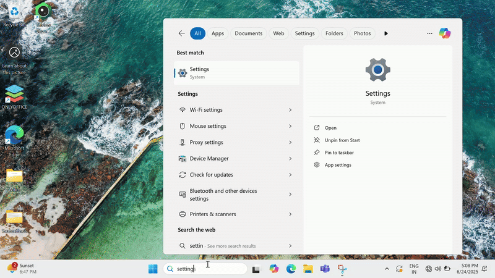Screen dimensions: 495x278
Task: Open Microsoft Edge from the taskbar
Action: point(291,269)
